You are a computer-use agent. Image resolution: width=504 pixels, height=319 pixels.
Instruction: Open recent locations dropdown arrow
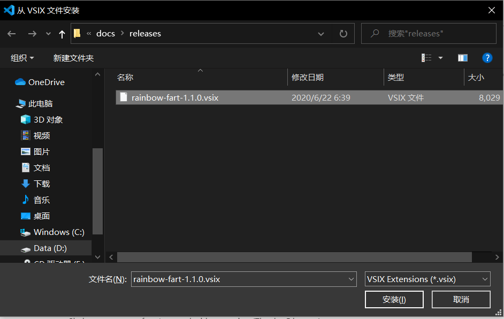pyautogui.click(x=48, y=33)
